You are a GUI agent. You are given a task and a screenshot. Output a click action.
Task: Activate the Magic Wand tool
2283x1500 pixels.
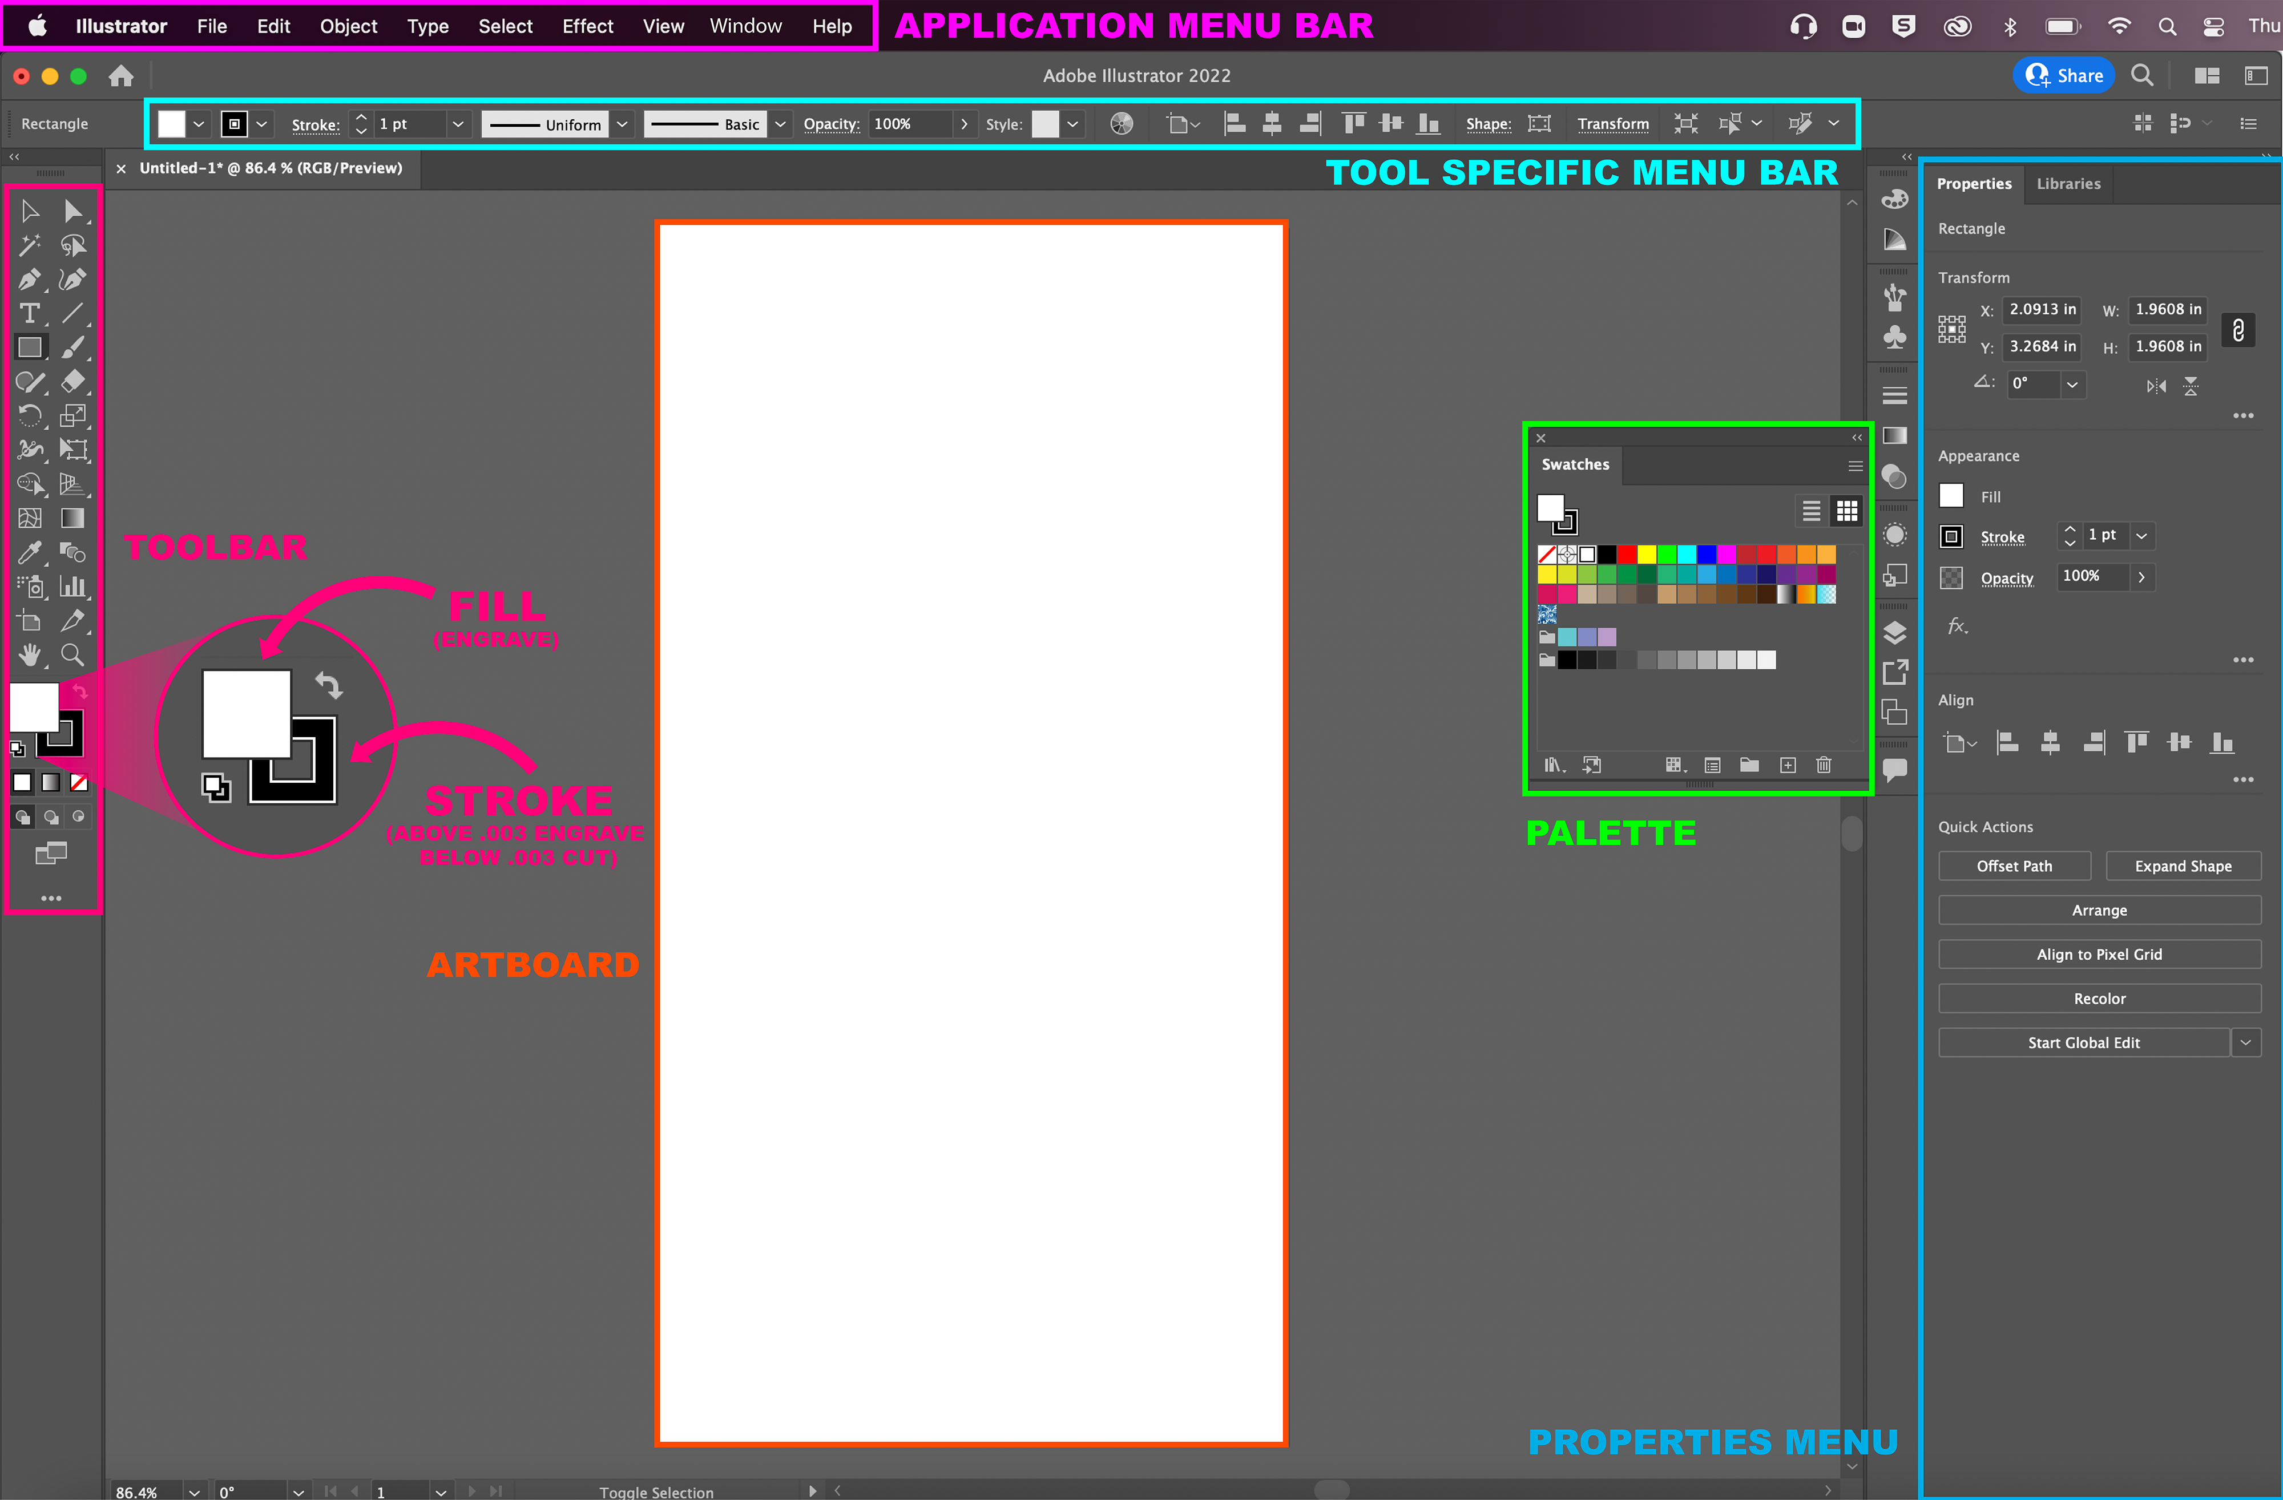(x=29, y=245)
